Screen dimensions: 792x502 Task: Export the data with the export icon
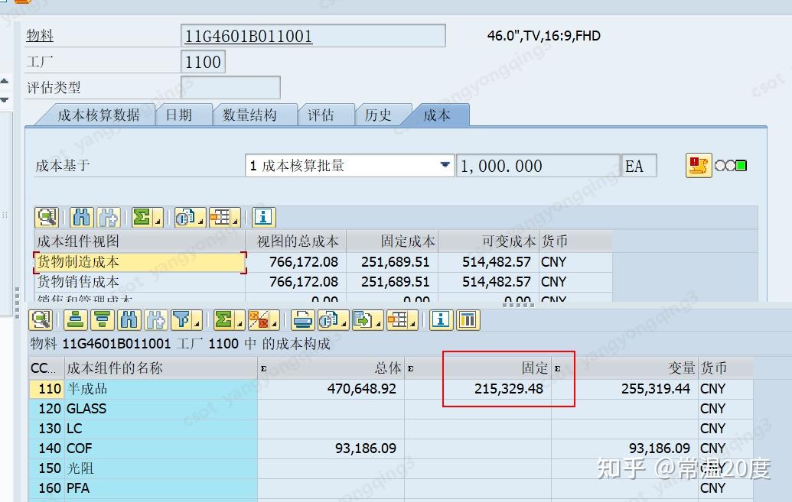coord(363,319)
